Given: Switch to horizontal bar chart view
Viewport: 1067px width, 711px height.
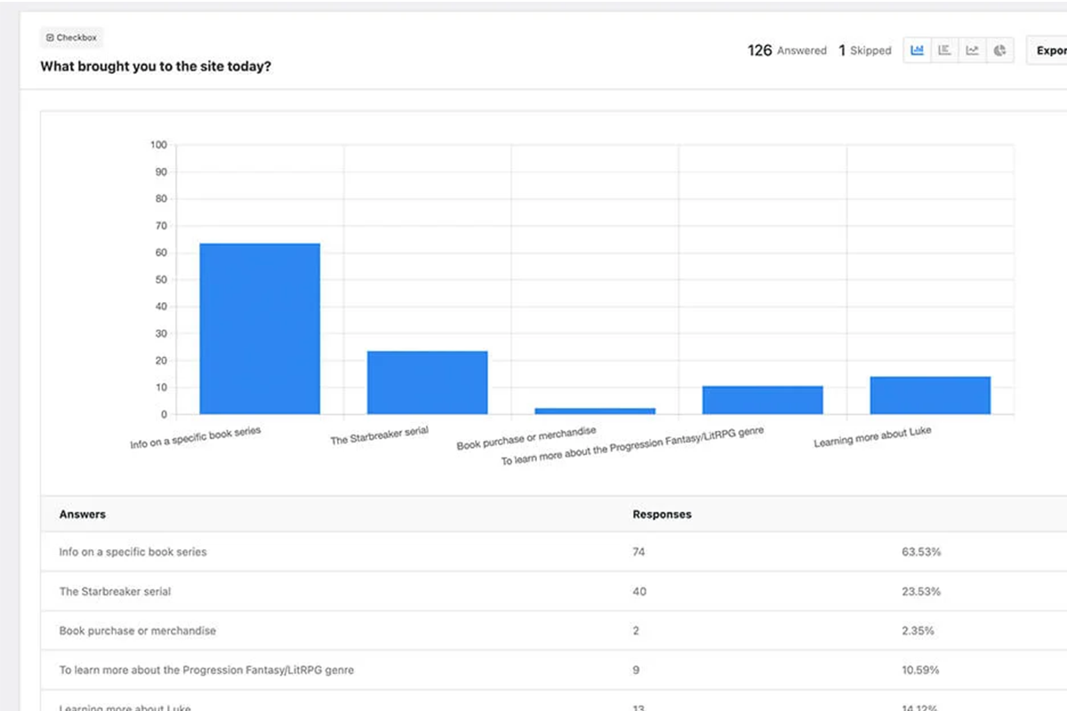Looking at the screenshot, I should [945, 51].
